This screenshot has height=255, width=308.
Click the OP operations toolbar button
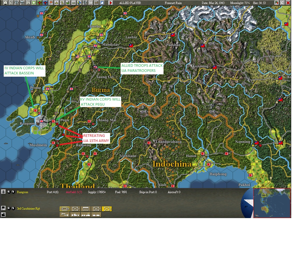click(x=91, y=3)
